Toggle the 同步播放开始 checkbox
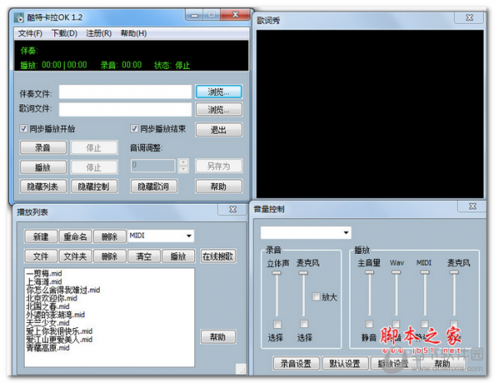The width and height of the screenshot is (494, 383). tap(23, 128)
